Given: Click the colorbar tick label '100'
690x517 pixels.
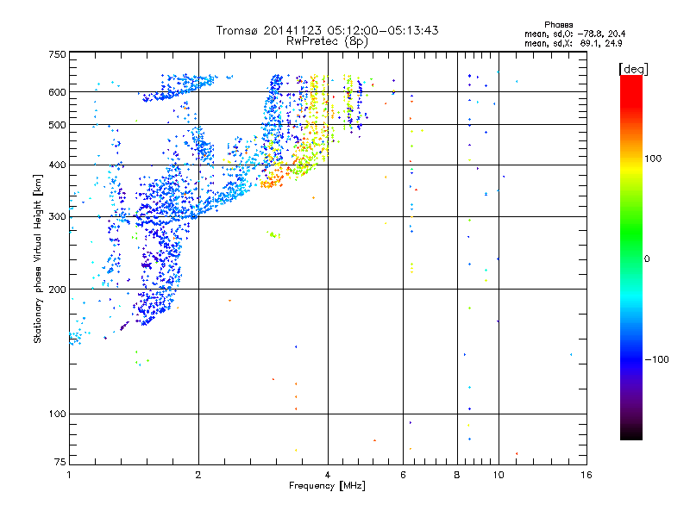Looking at the screenshot, I should point(653,159).
